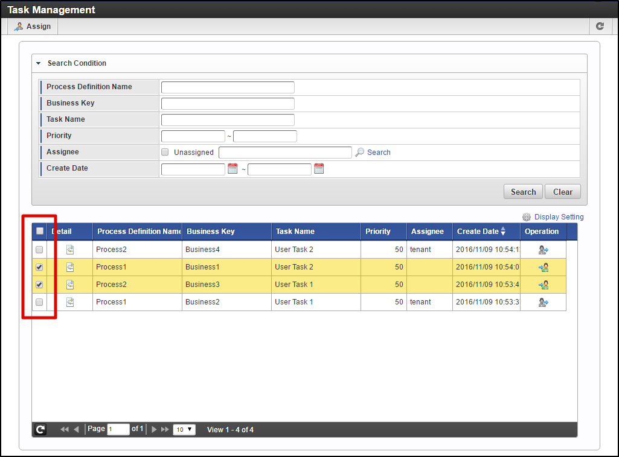Sort by Assignee column header
This screenshot has width=619, height=457.
[x=429, y=232]
